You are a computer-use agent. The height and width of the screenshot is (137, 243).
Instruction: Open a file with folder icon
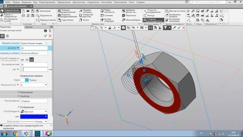28,11
